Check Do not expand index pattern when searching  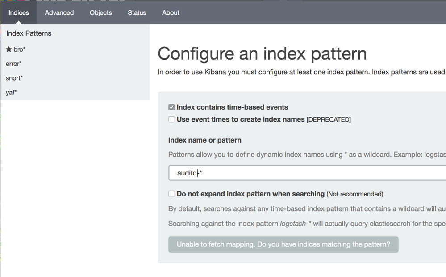[171, 194]
